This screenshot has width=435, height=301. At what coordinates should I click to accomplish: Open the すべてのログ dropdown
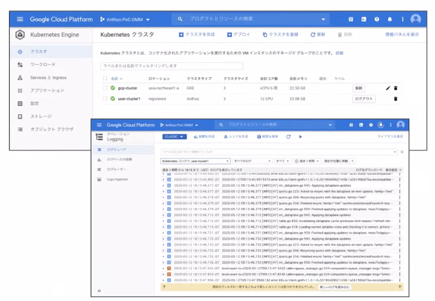click(x=252, y=161)
